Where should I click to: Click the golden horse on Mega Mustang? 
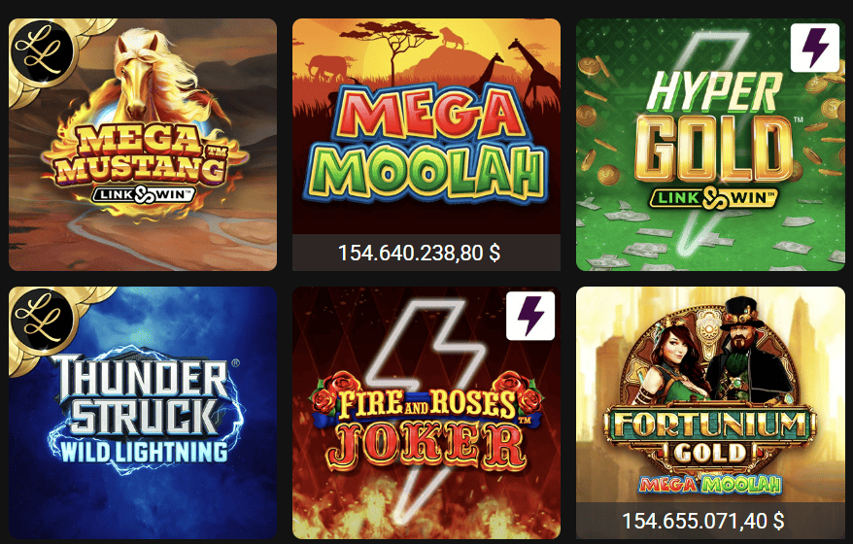point(140,74)
